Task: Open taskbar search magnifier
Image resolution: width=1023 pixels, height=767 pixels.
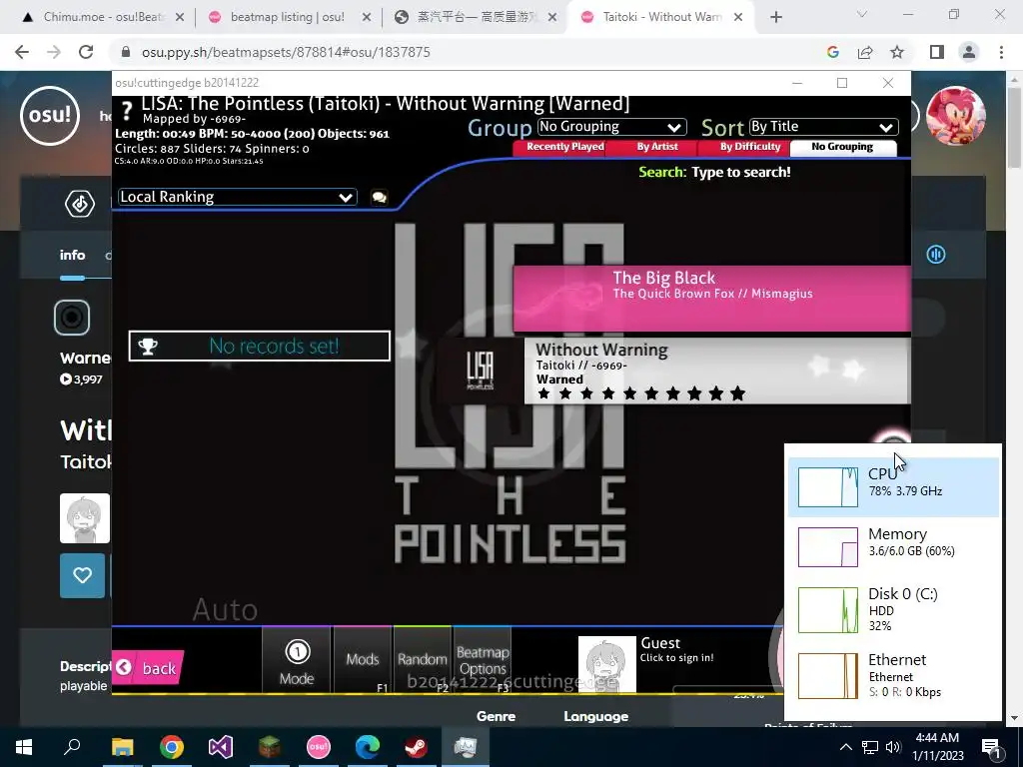Action: pos(72,747)
